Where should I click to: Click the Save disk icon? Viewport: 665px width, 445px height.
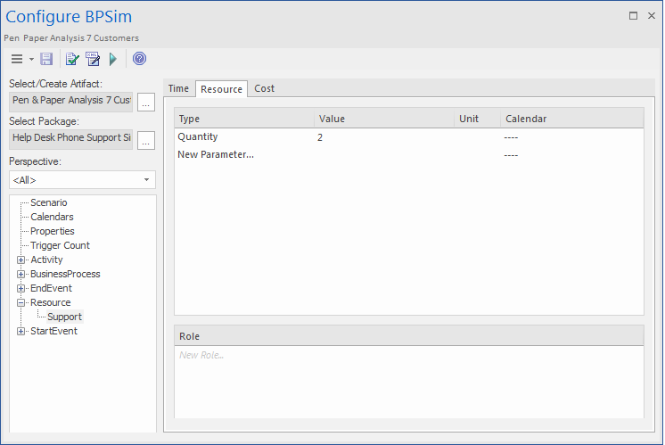(46, 59)
